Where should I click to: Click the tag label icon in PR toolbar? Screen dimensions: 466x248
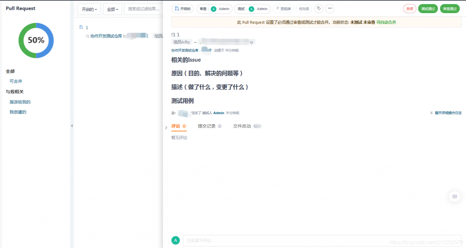tap(319, 8)
